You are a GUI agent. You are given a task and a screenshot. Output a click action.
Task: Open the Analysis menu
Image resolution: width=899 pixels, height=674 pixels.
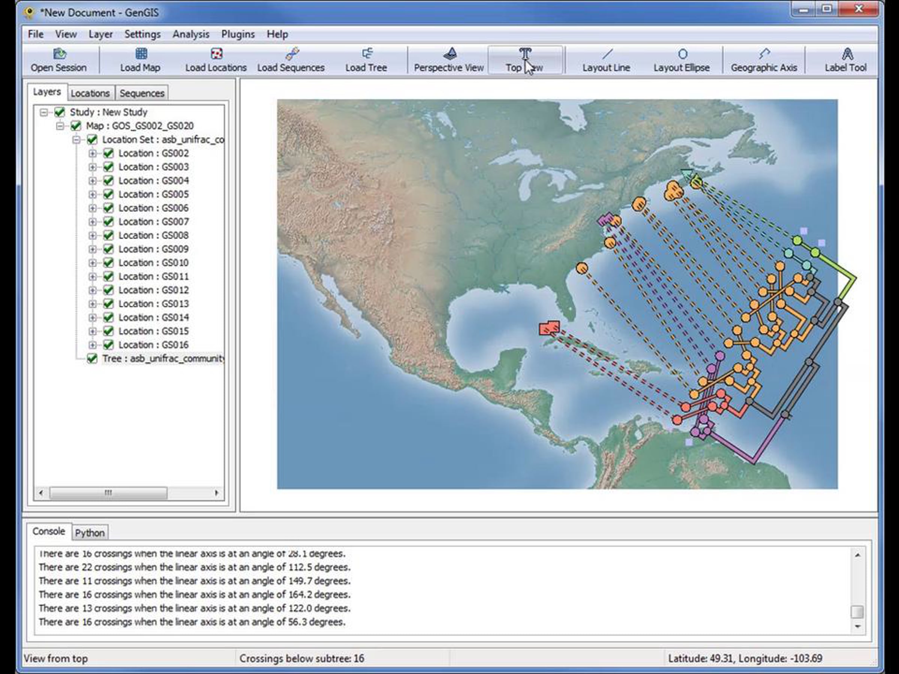[x=191, y=34]
